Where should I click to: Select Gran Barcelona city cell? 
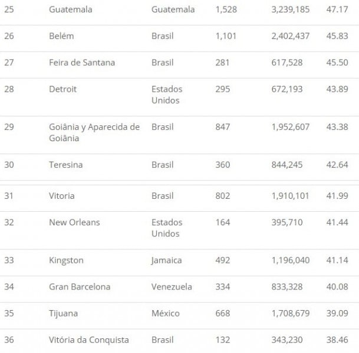point(80,287)
